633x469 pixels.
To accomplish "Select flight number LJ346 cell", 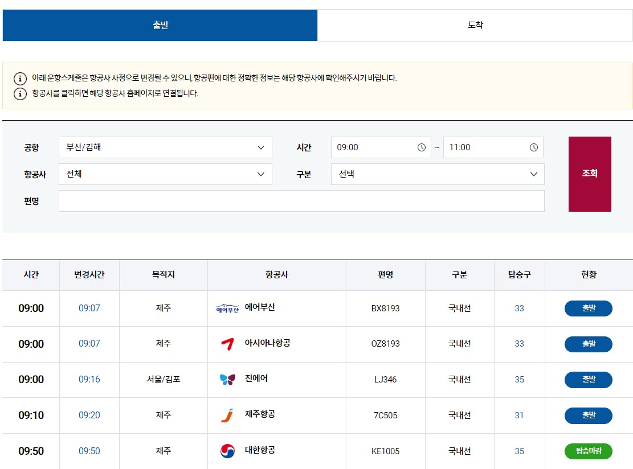I will pyautogui.click(x=386, y=380).
